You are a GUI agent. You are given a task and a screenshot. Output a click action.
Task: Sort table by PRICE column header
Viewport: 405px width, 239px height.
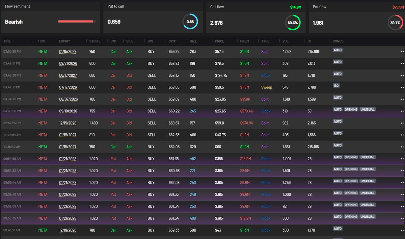(x=219, y=41)
